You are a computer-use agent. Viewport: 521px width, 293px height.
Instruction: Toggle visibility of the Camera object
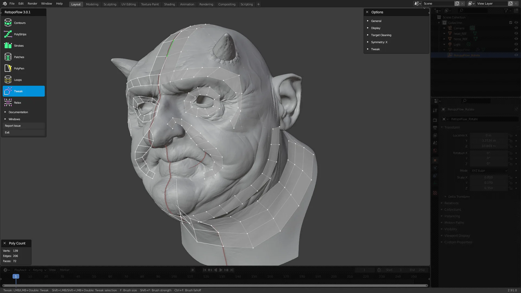coord(516,28)
